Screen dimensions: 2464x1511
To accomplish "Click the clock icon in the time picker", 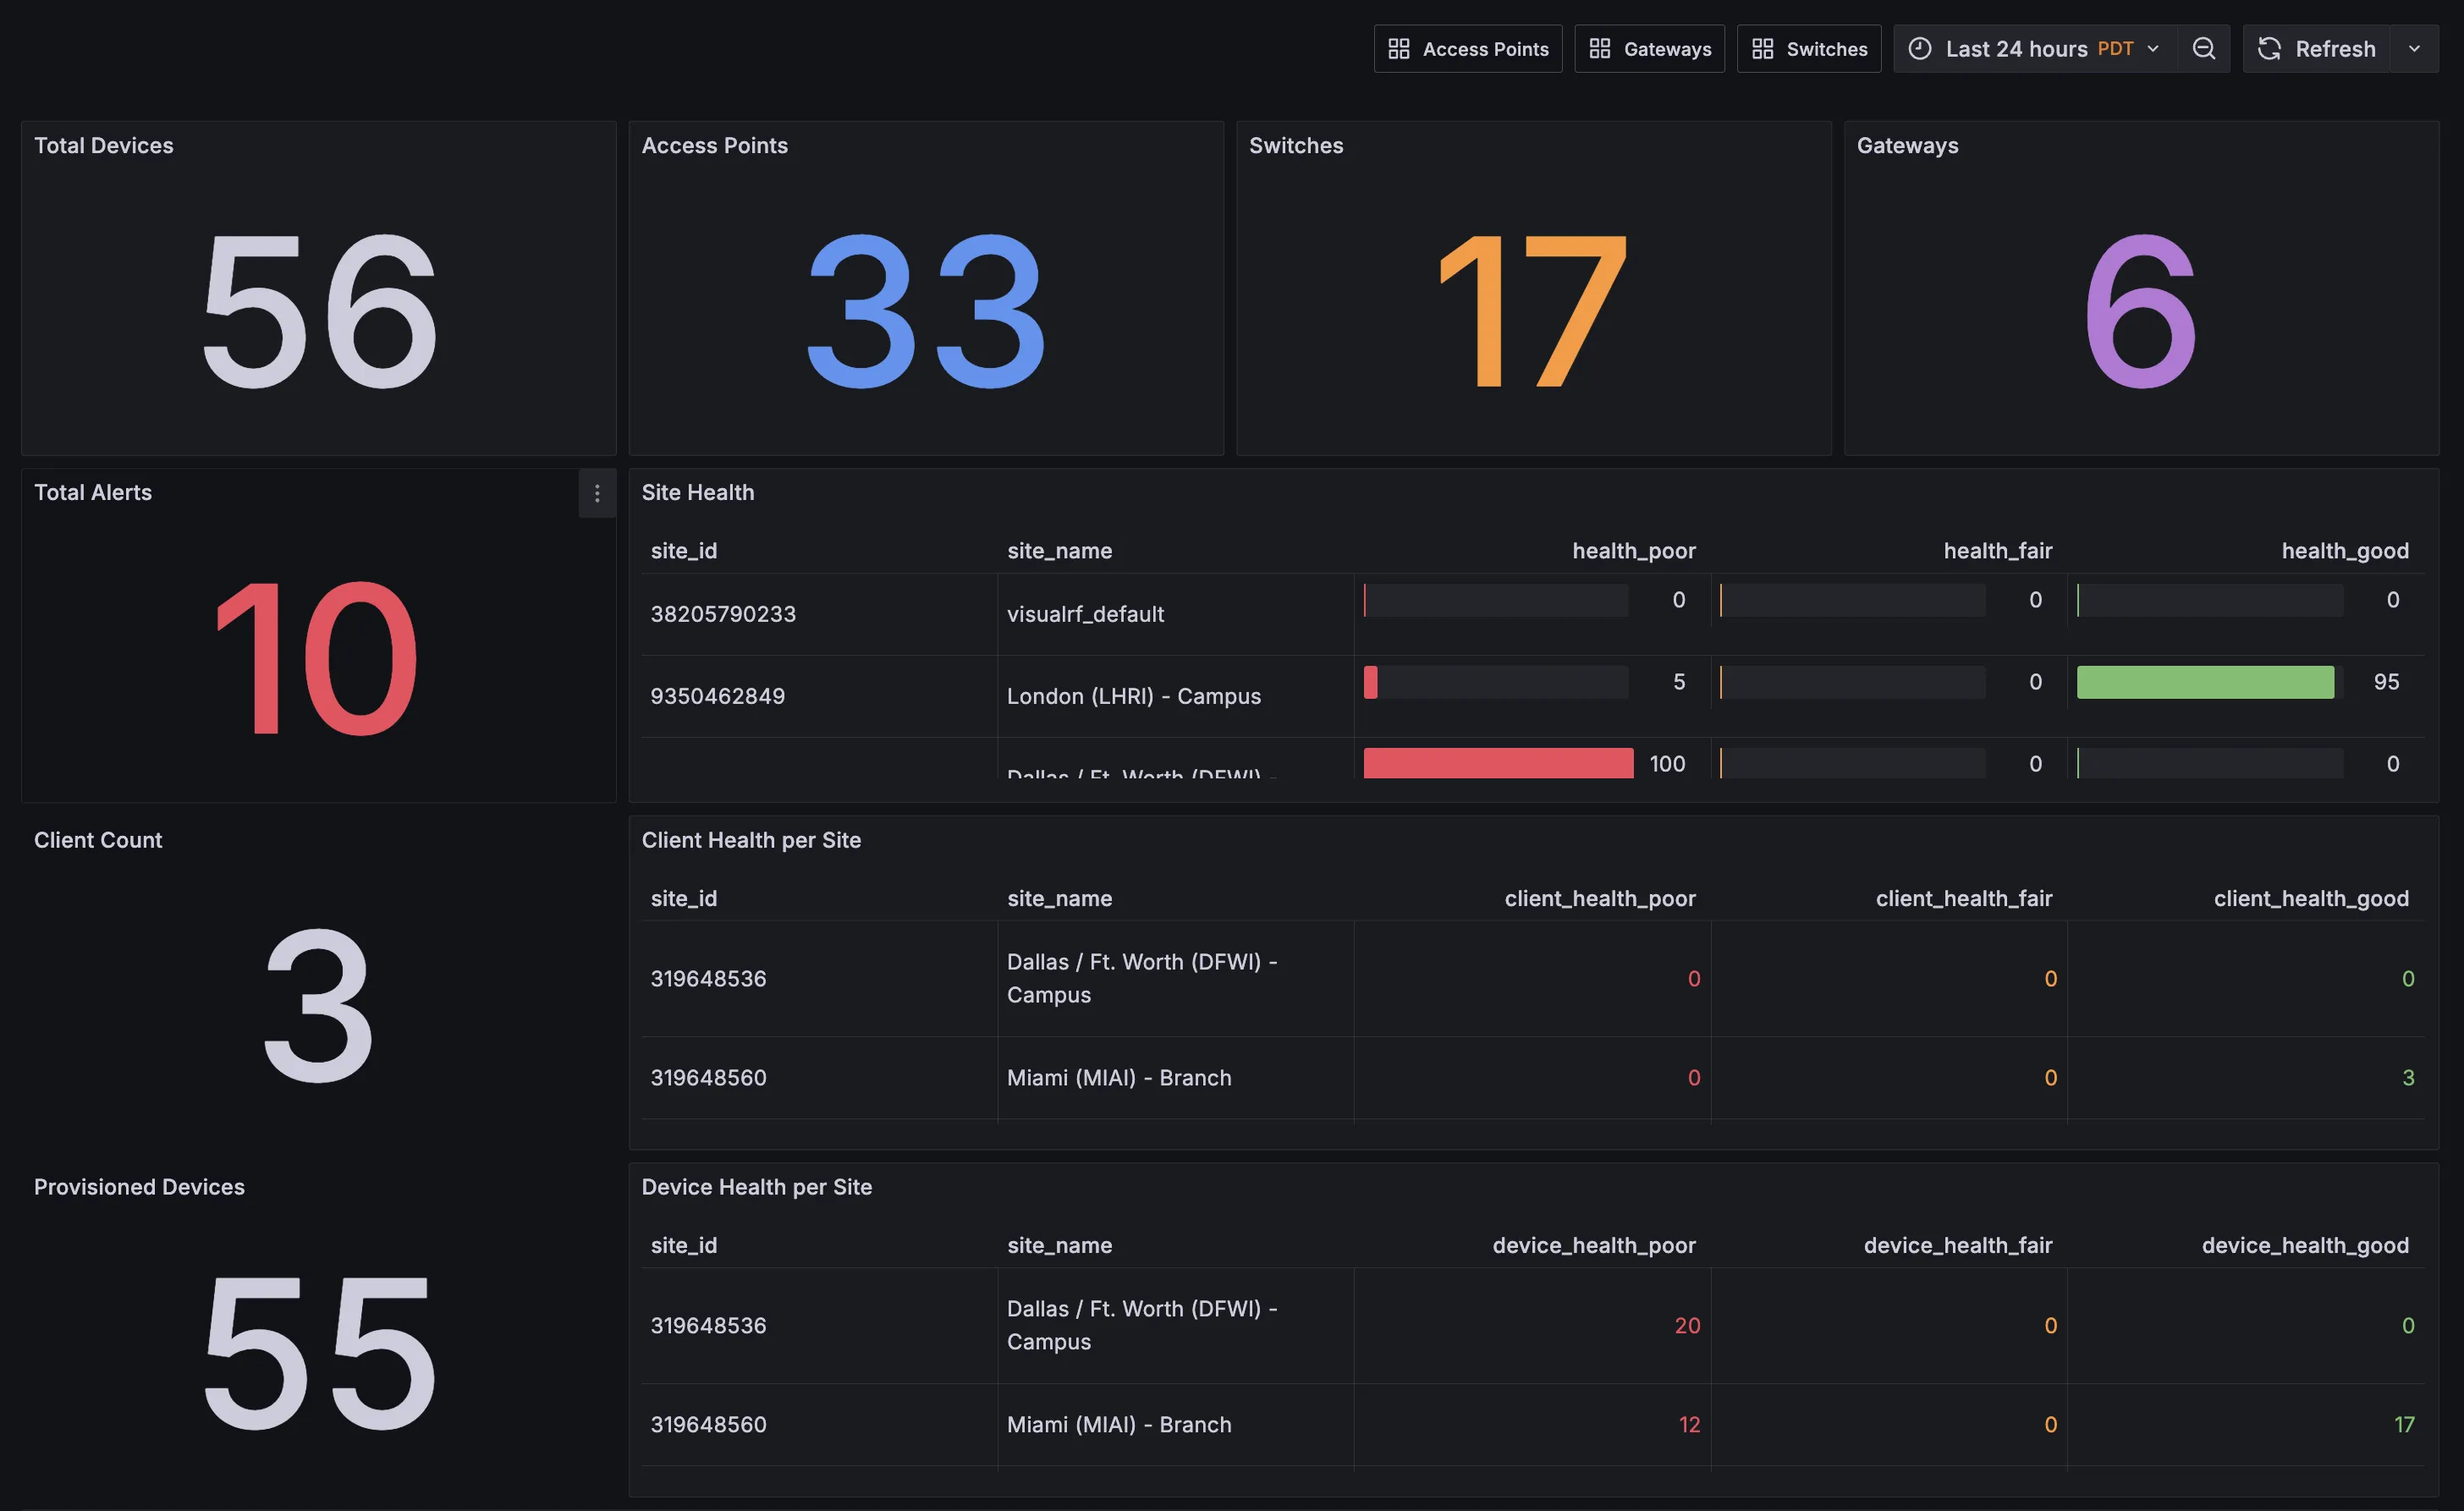I will (x=1919, y=49).
